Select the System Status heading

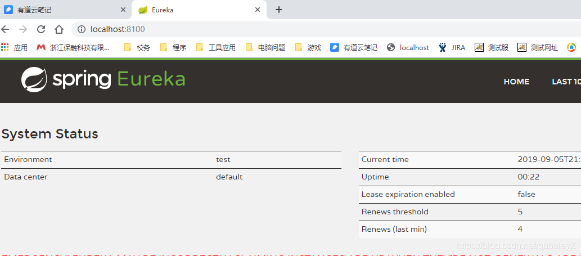[49, 134]
